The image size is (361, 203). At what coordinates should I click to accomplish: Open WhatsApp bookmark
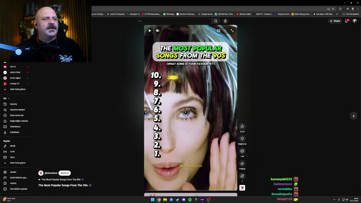click(x=169, y=14)
